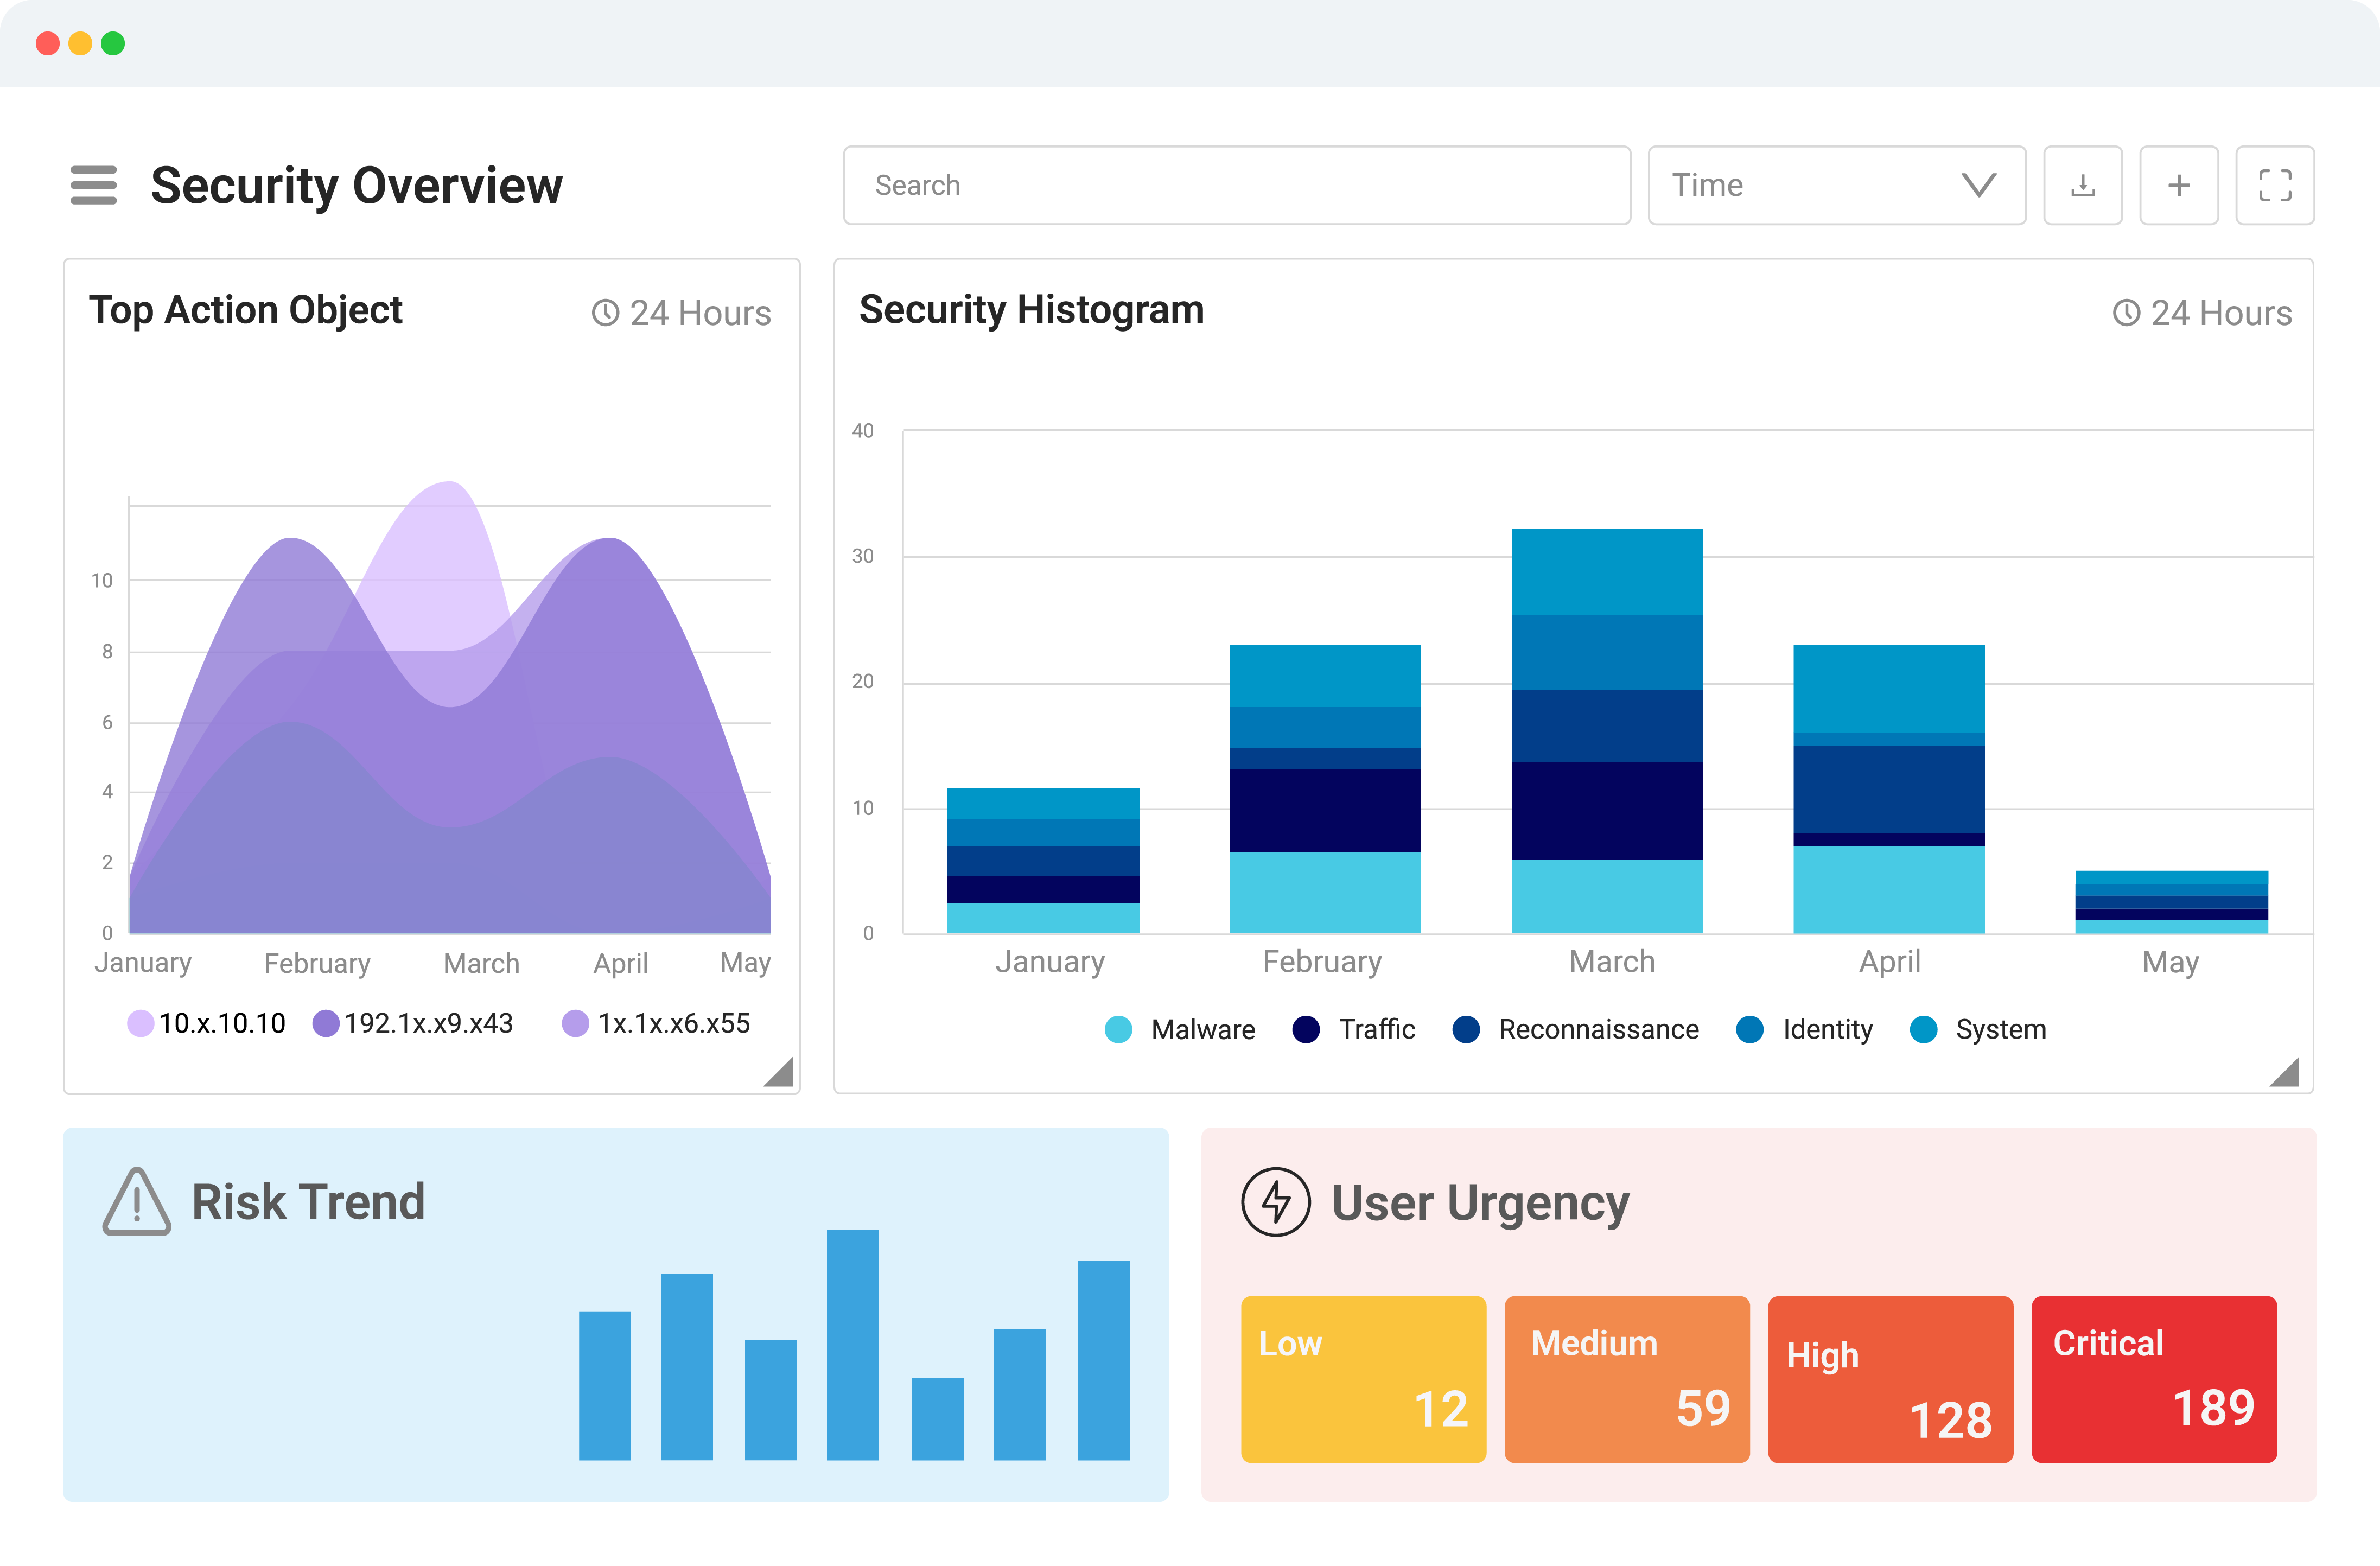Open the Time dropdown

click(x=1836, y=185)
